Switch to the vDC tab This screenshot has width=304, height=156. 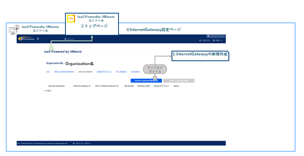(48, 72)
